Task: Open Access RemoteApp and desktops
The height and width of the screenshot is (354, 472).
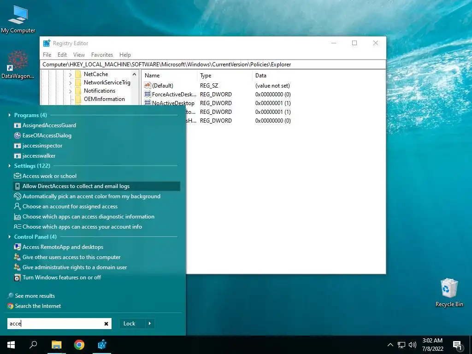Action: click(x=59, y=247)
